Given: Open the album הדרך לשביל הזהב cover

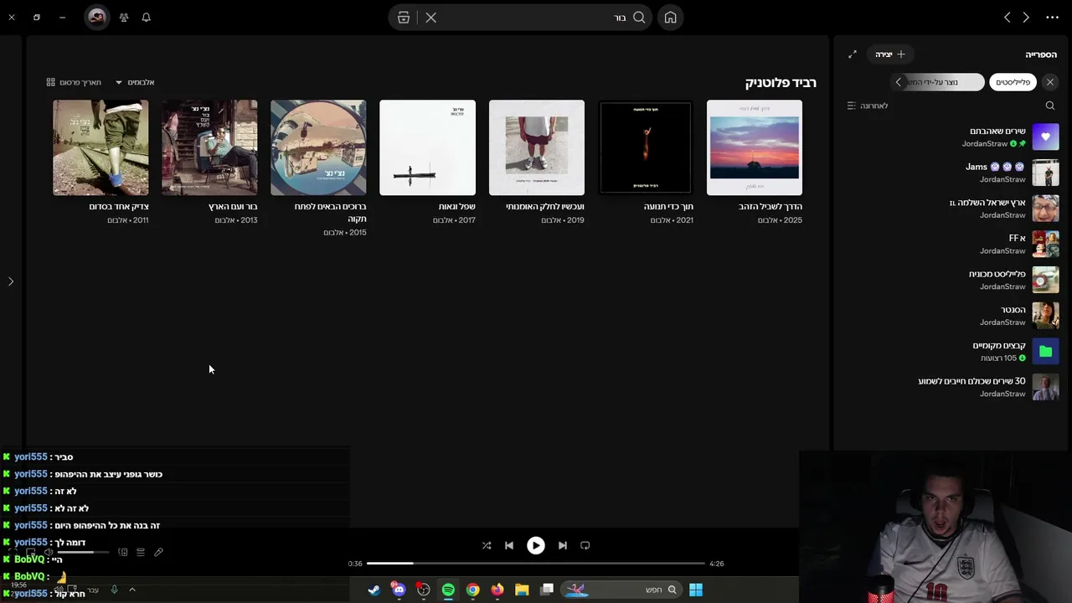Looking at the screenshot, I should tap(754, 147).
